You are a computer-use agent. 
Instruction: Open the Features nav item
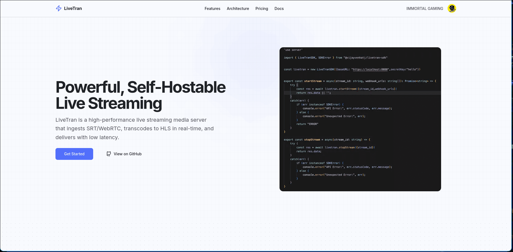212,9
